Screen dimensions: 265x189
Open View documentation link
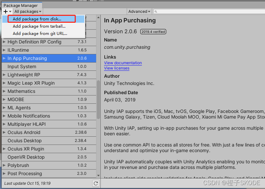123,63
